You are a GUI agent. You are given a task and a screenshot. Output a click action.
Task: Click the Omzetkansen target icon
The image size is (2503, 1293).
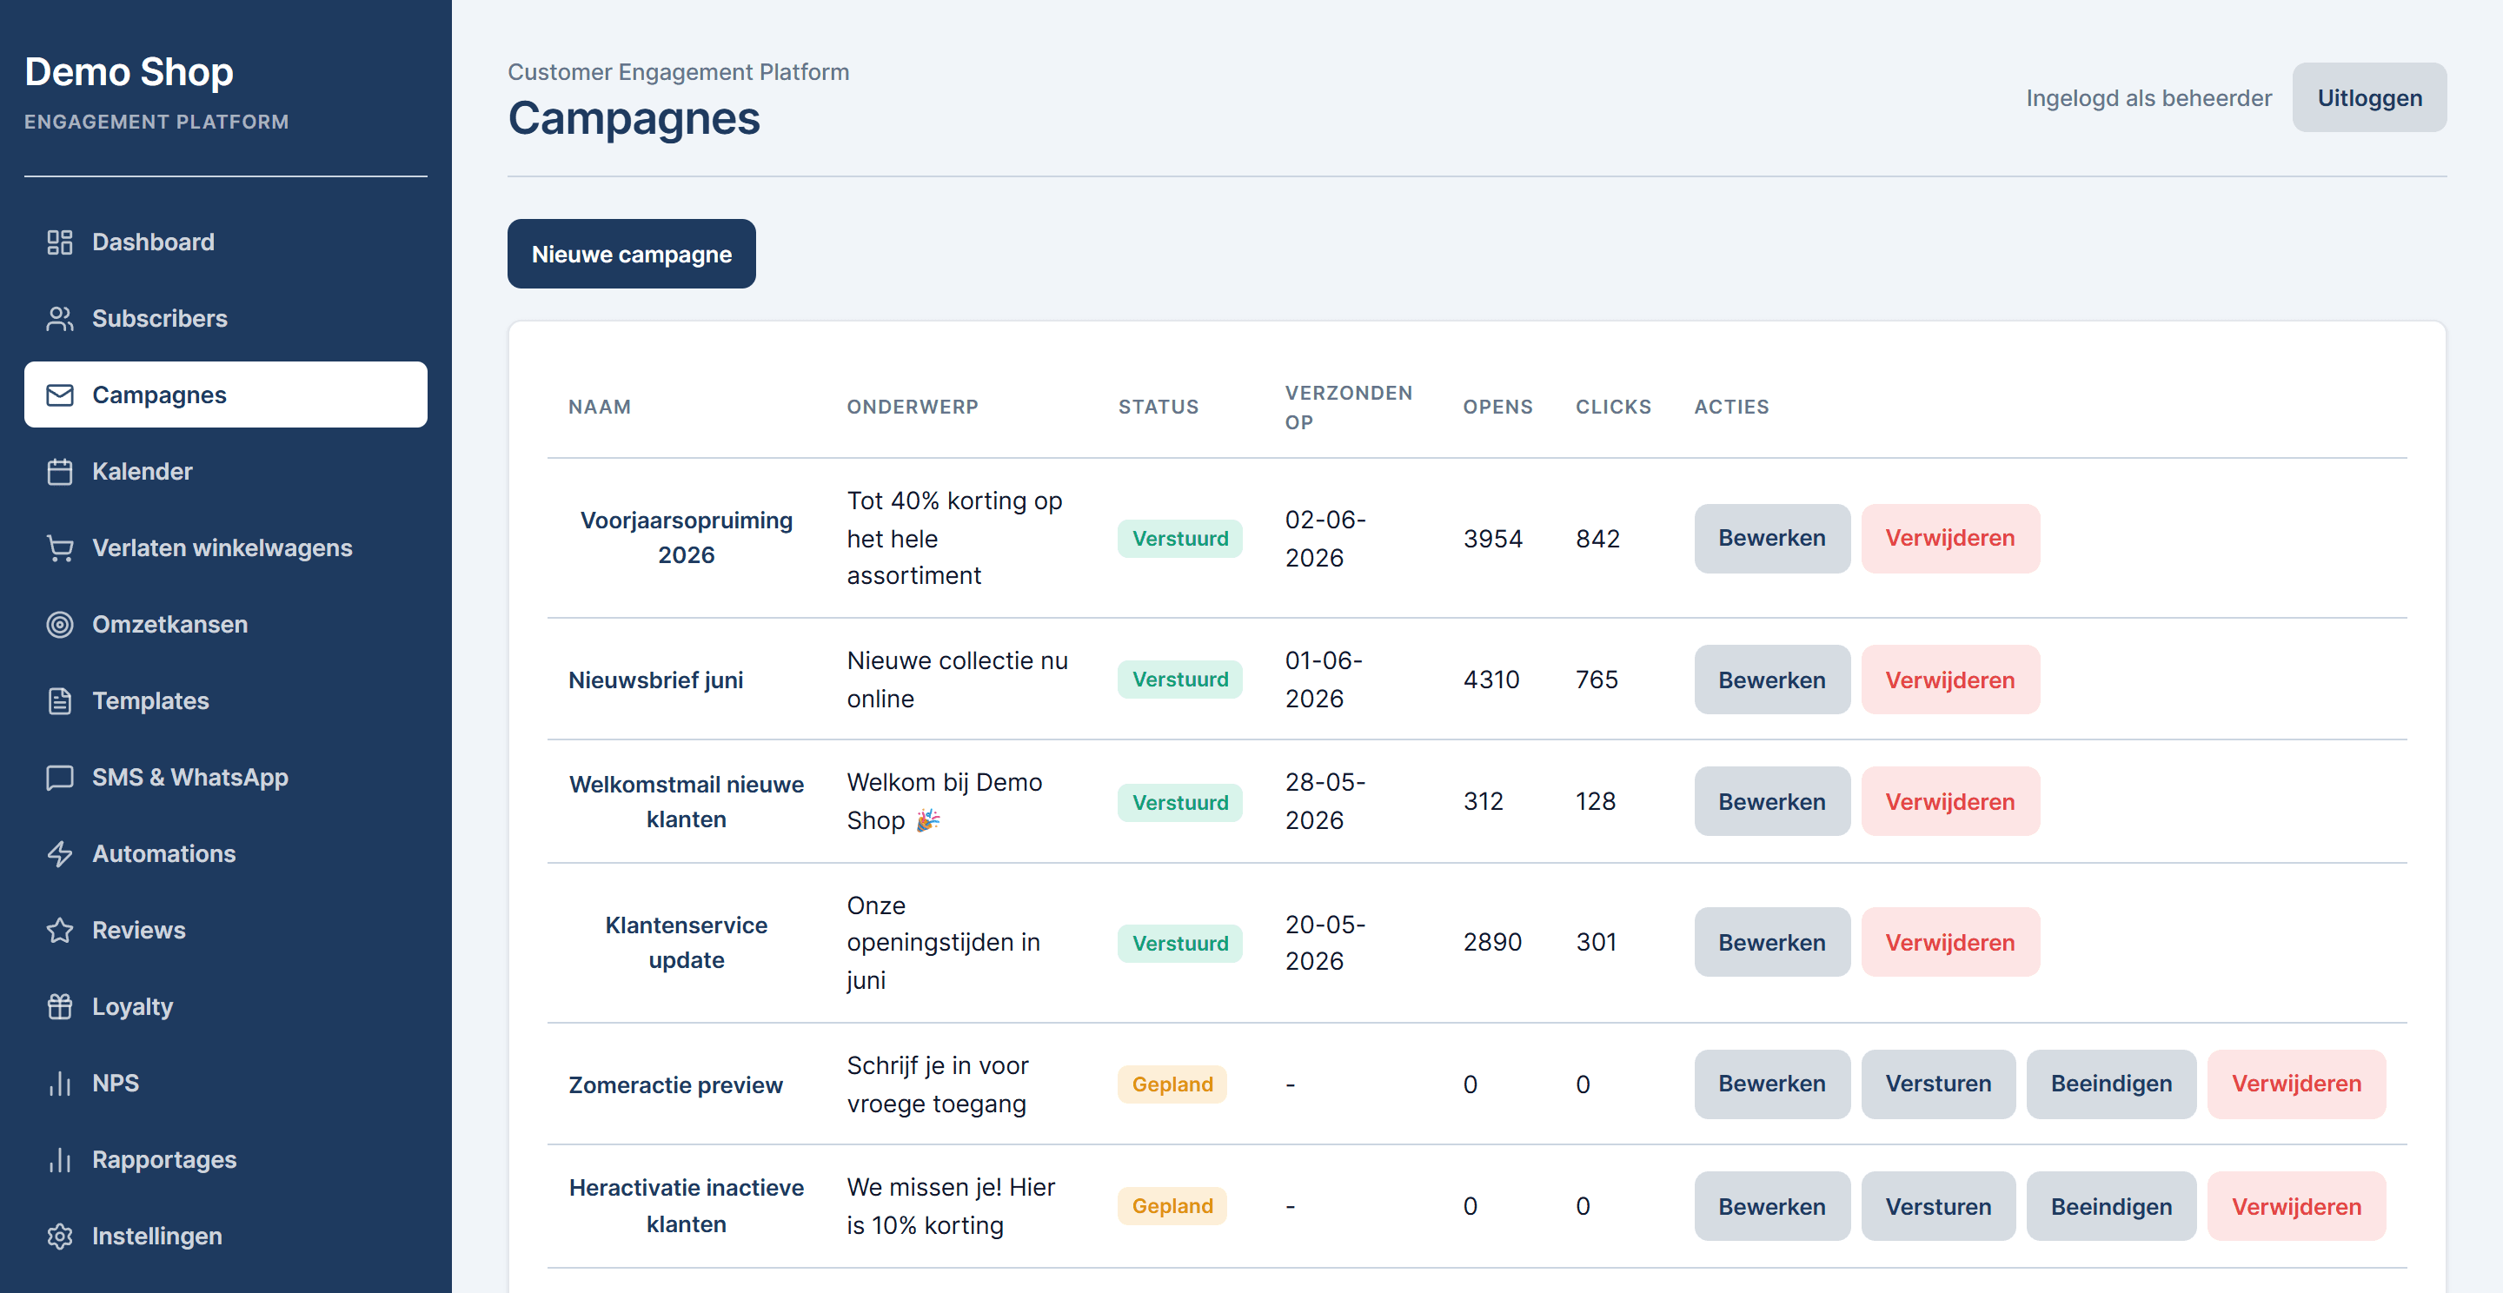coord(60,625)
